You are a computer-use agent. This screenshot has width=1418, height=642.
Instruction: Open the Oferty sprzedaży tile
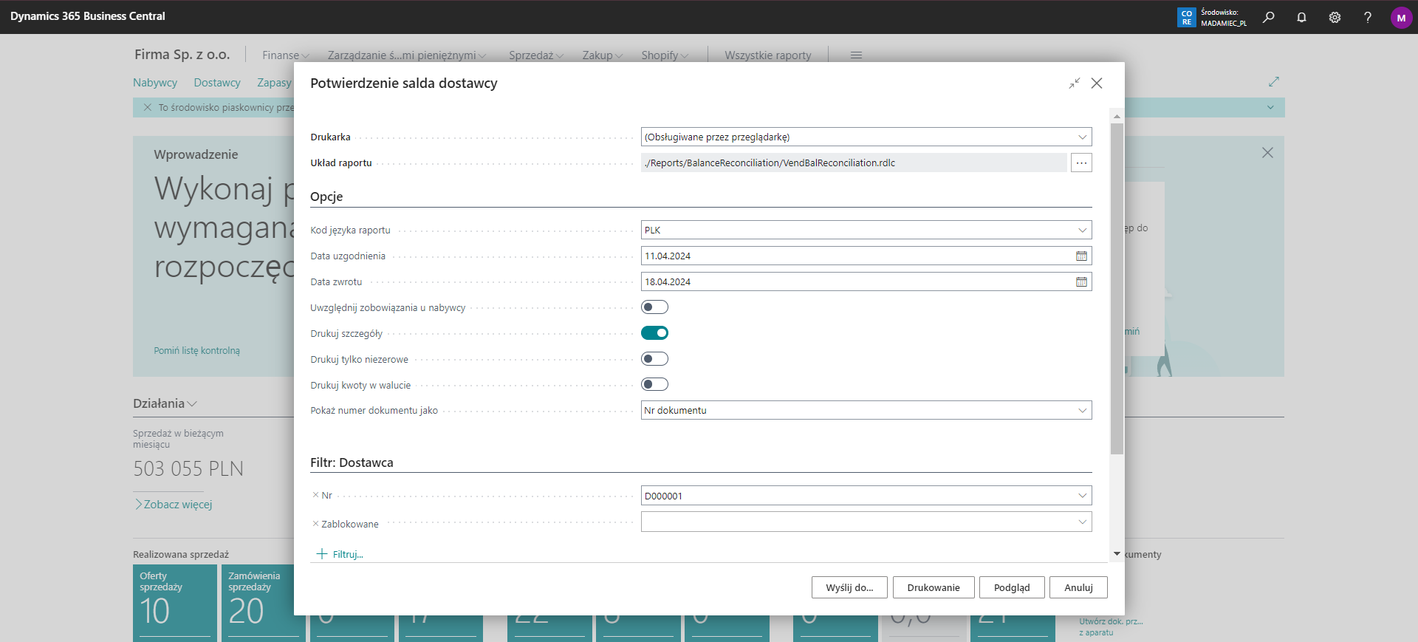(x=175, y=603)
